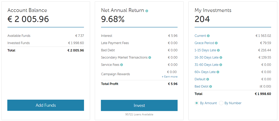Image resolution: width=279 pixels, height=121 pixels.
Task: Open the Default investments link
Action: click(200, 79)
